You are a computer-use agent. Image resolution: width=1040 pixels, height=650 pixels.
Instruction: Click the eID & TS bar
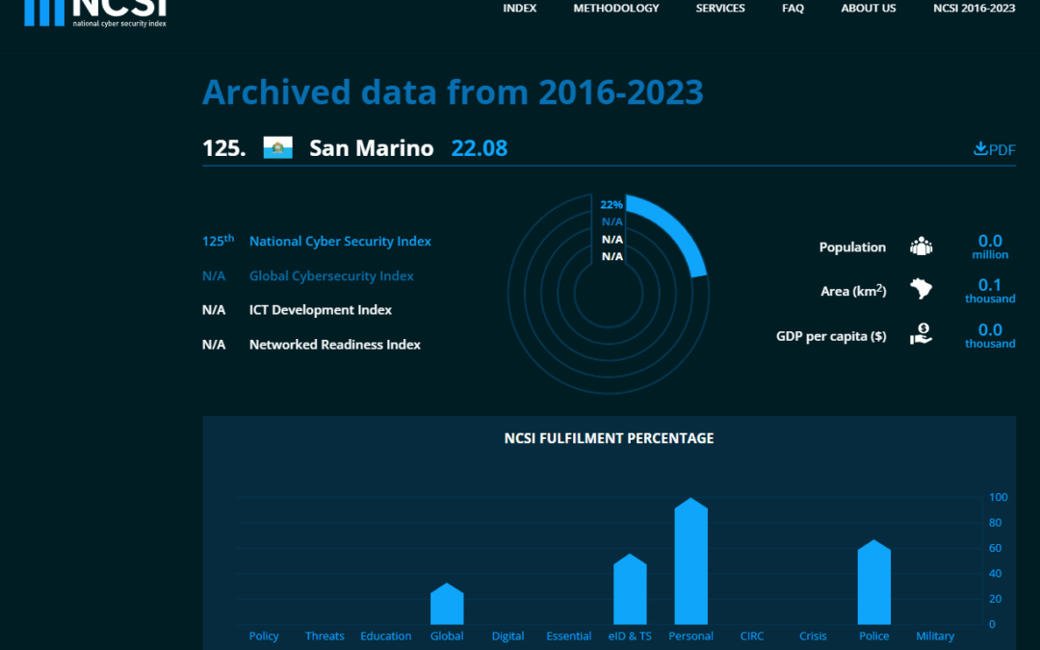click(630, 589)
